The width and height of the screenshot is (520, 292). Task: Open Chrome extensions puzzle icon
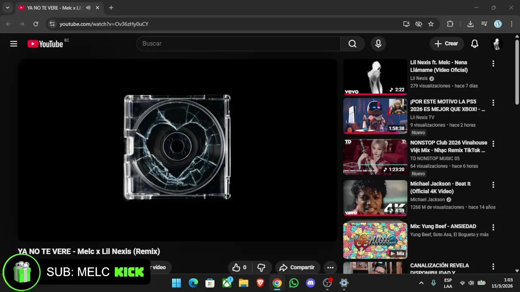450,24
